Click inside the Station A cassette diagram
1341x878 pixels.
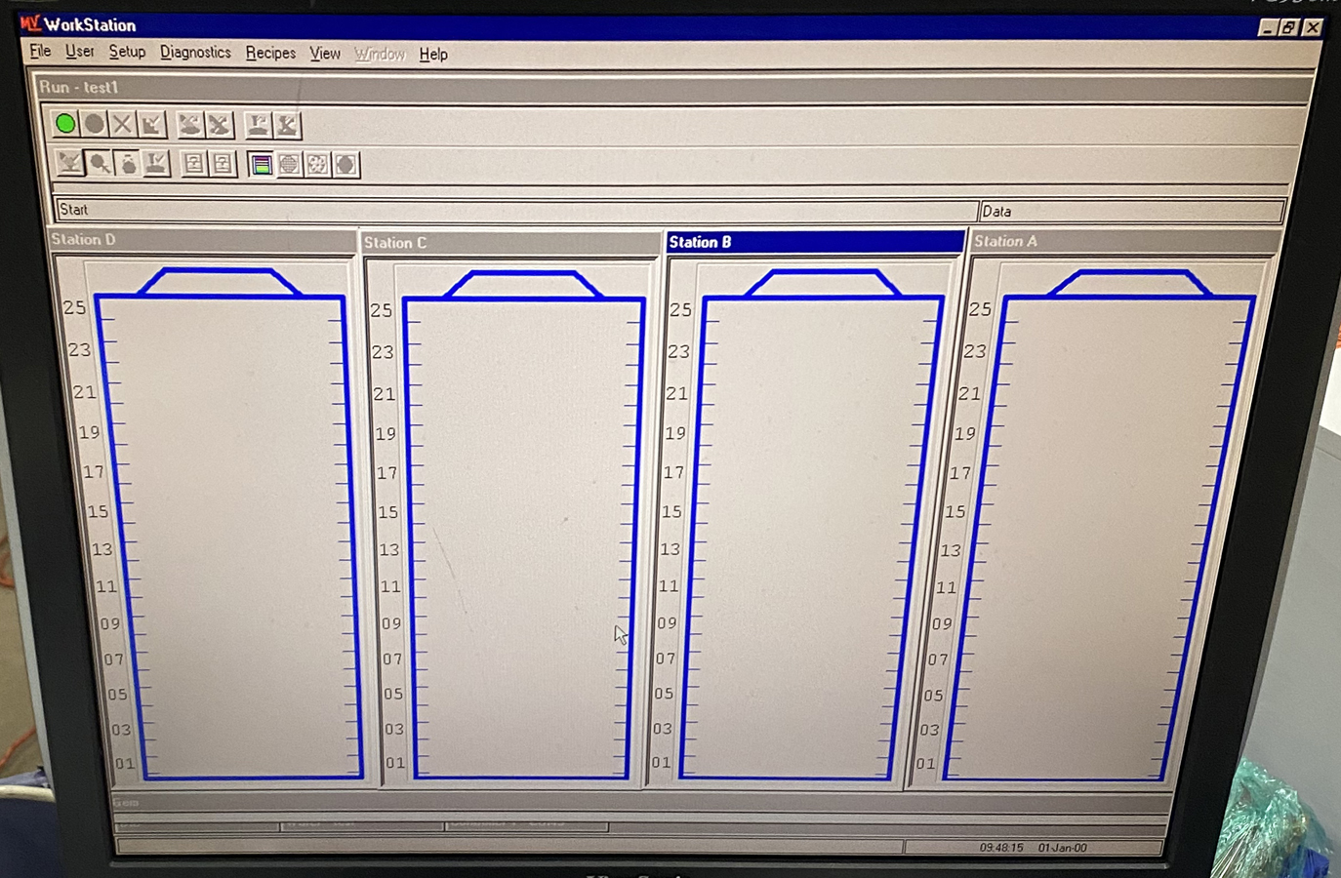(x=1103, y=537)
